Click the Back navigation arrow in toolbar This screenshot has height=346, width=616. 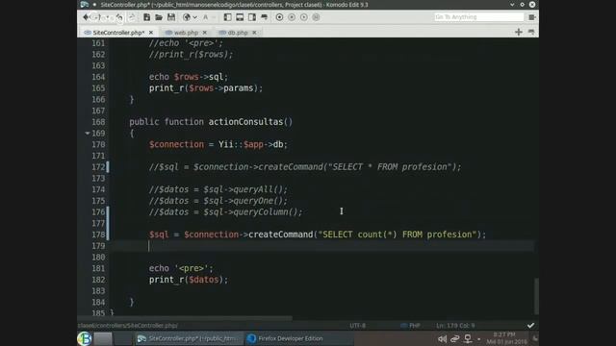pyautogui.click(x=86, y=17)
